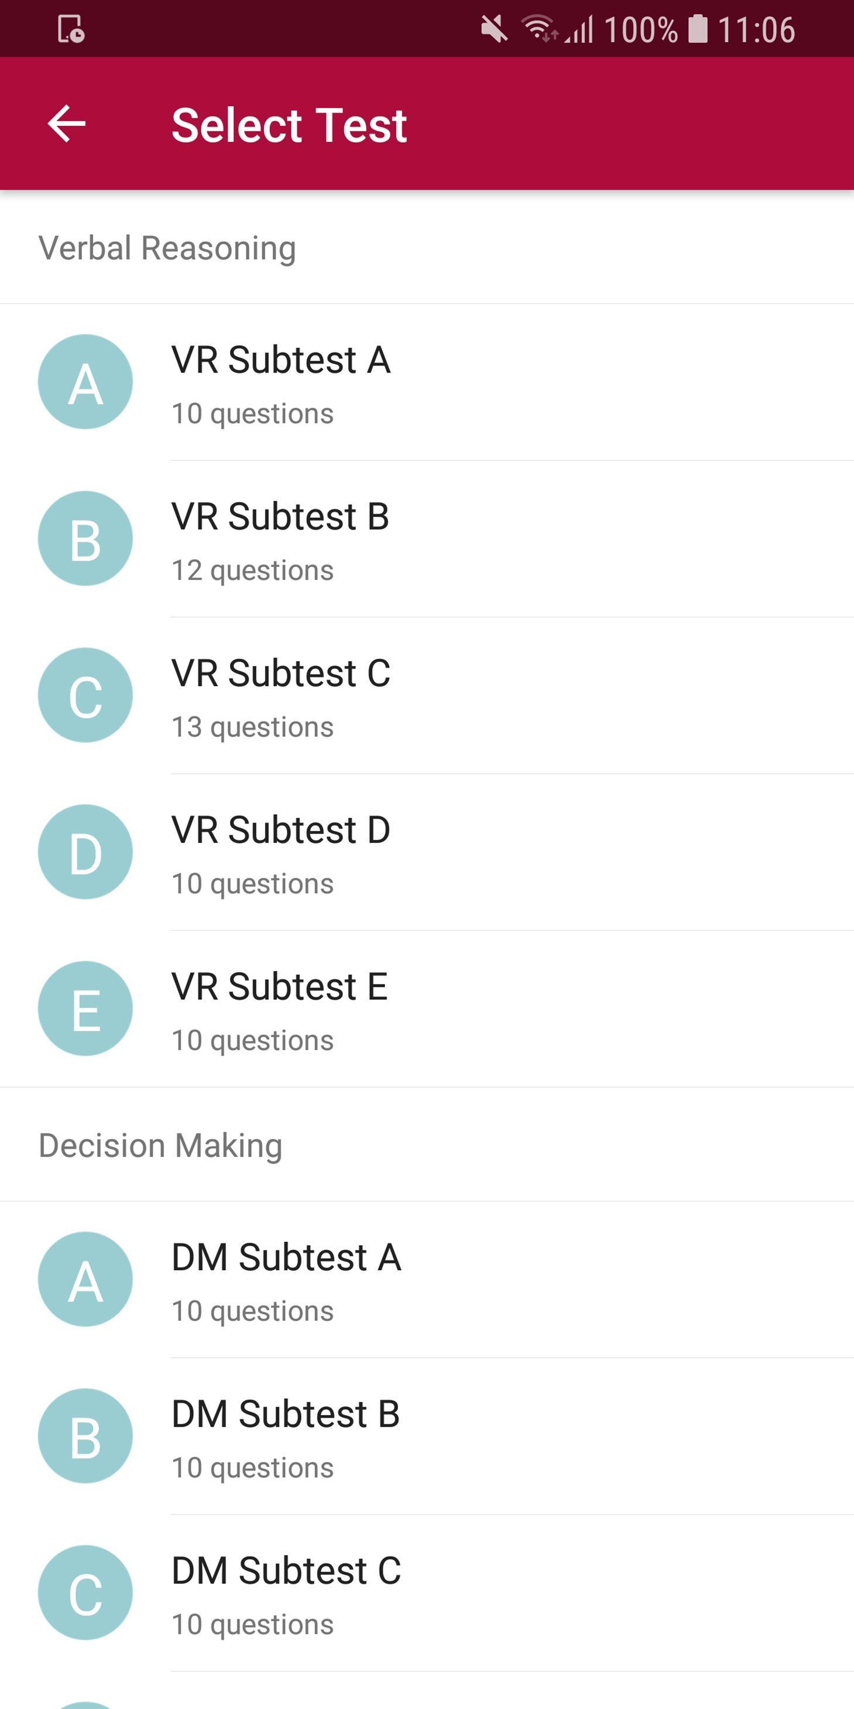This screenshot has width=854, height=1709.
Task: Select DM Subtest B title
Action: [x=286, y=1414]
